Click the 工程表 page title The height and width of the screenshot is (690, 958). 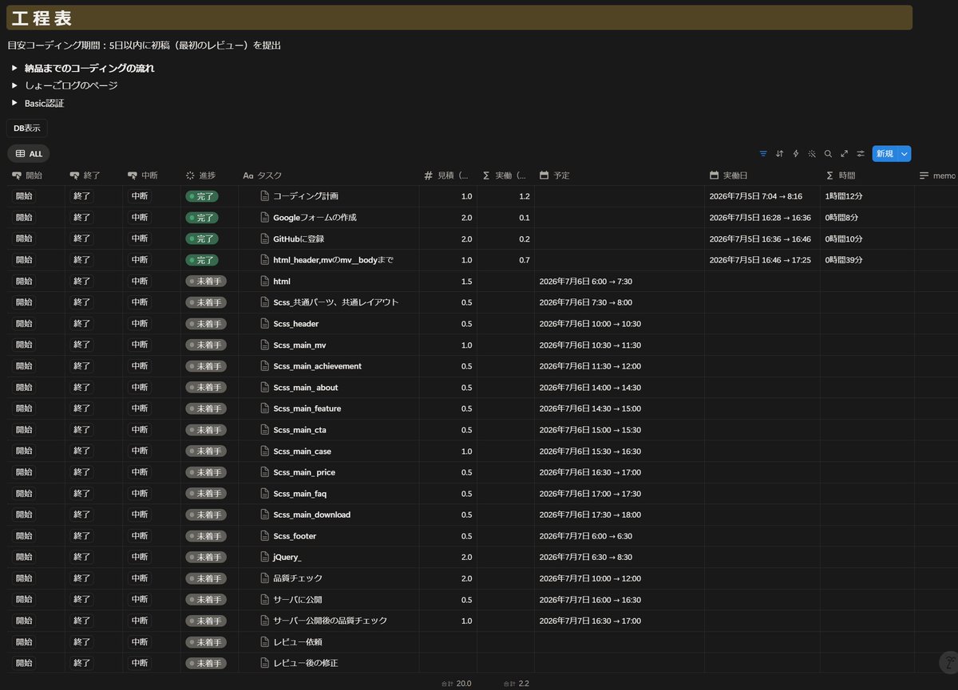(x=42, y=18)
